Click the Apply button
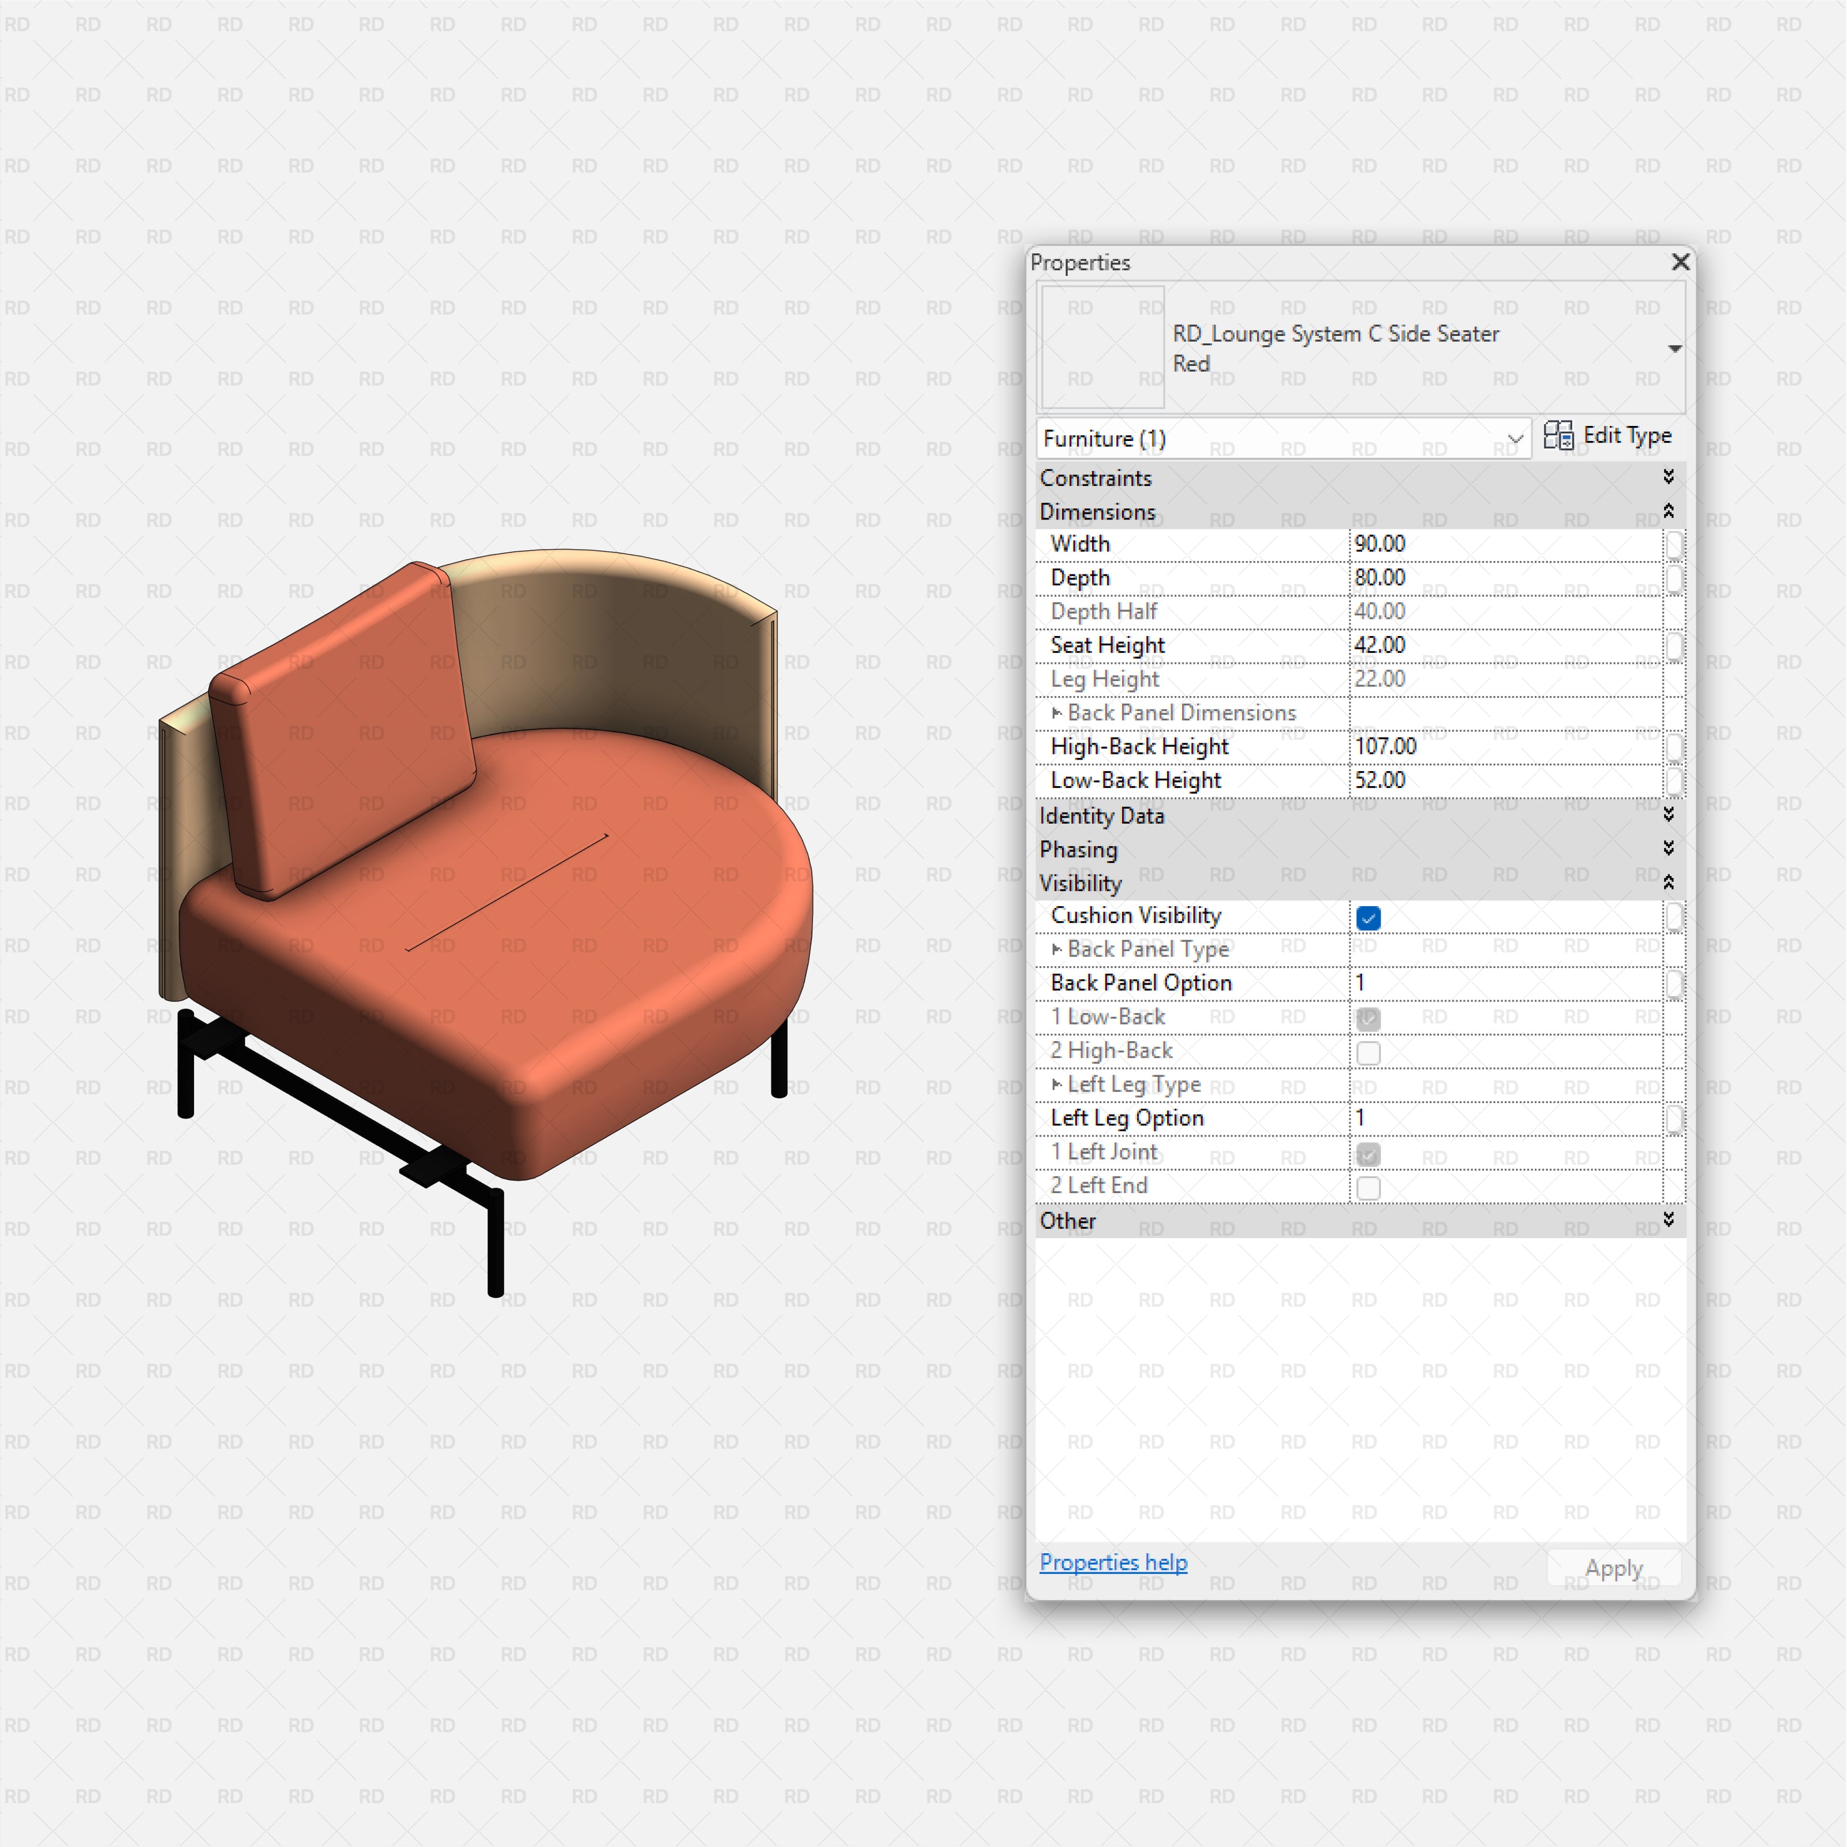Image resolution: width=1847 pixels, height=1847 pixels. click(1614, 1567)
